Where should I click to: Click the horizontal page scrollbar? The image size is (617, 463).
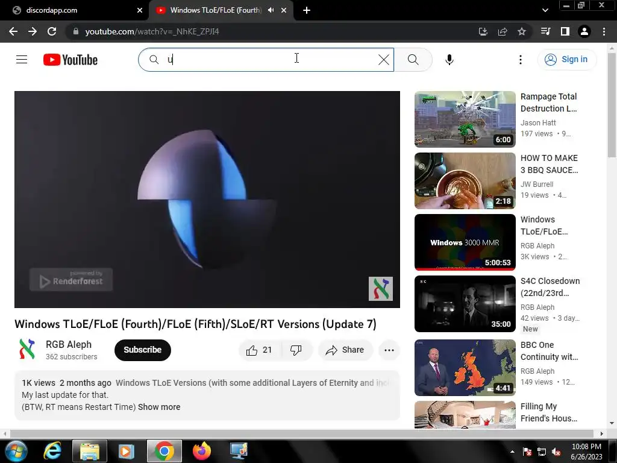point(301,433)
